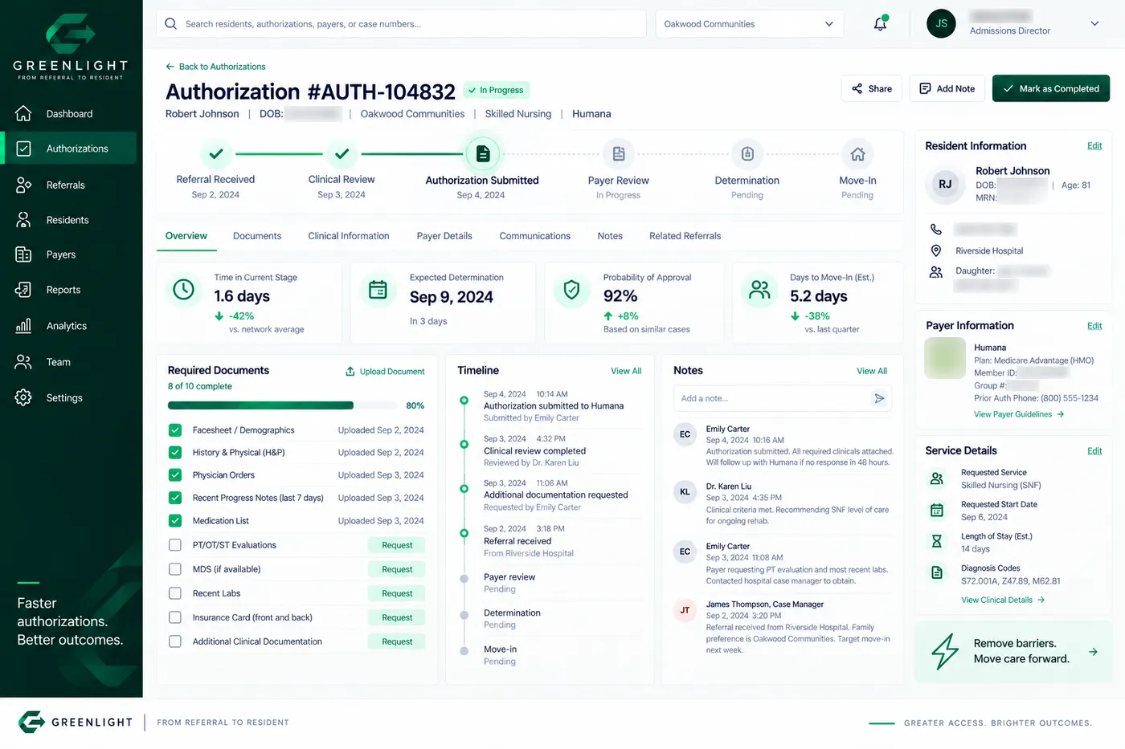This screenshot has height=749, width=1125.
Task: Open the Communications tab
Action: tap(535, 236)
